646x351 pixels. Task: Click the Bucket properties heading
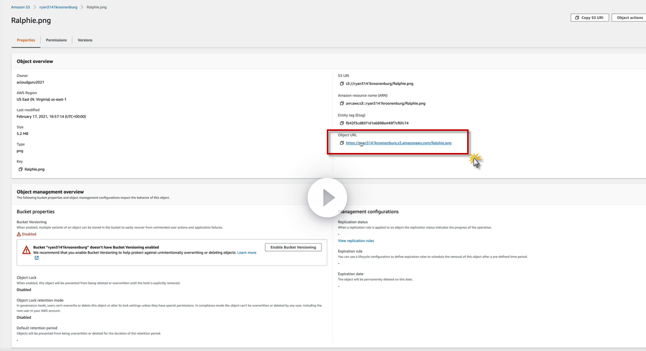[x=35, y=212]
